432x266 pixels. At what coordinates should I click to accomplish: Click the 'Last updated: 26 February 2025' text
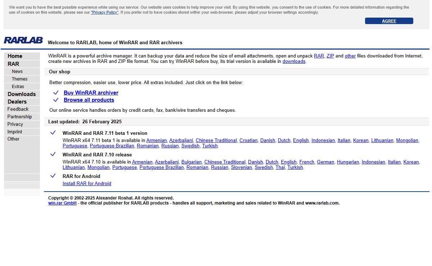coord(85,122)
